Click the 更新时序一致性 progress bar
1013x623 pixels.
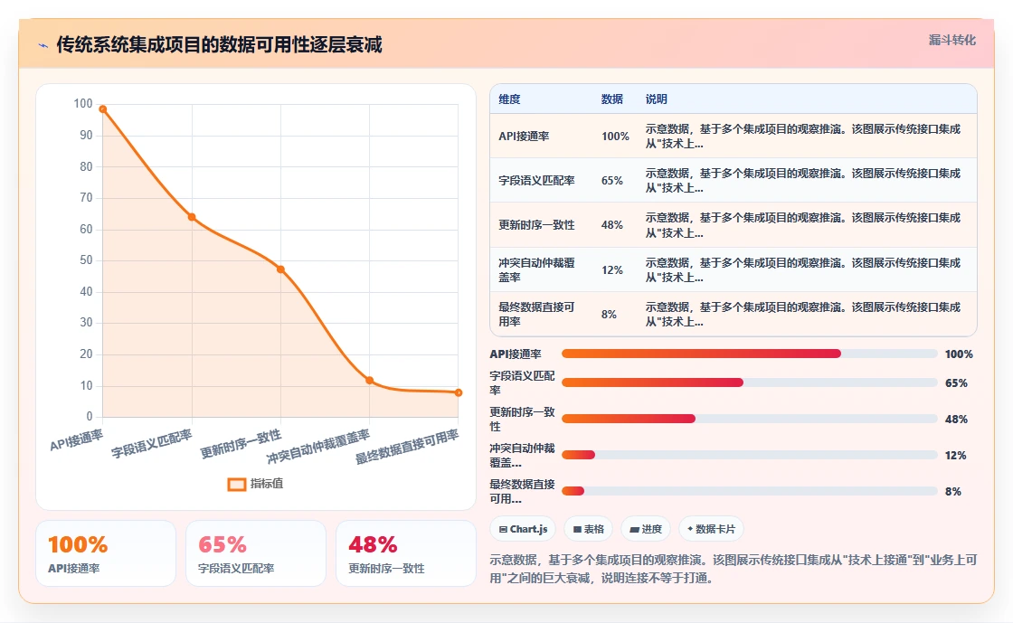click(x=750, y=419)
